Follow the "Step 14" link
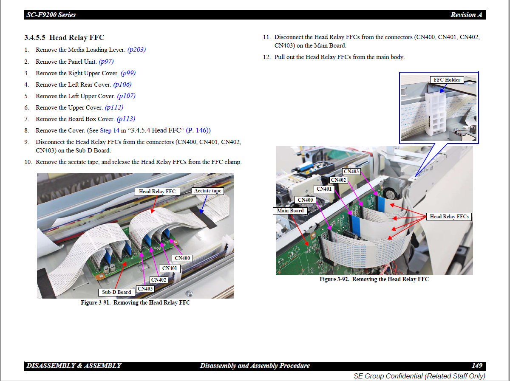510x381 pixels. [110, 130]
